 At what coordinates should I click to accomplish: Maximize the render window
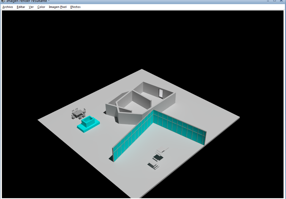(x=274, y=1)
